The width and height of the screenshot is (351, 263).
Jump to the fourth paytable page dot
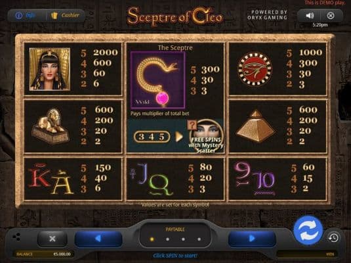[199, 239]
